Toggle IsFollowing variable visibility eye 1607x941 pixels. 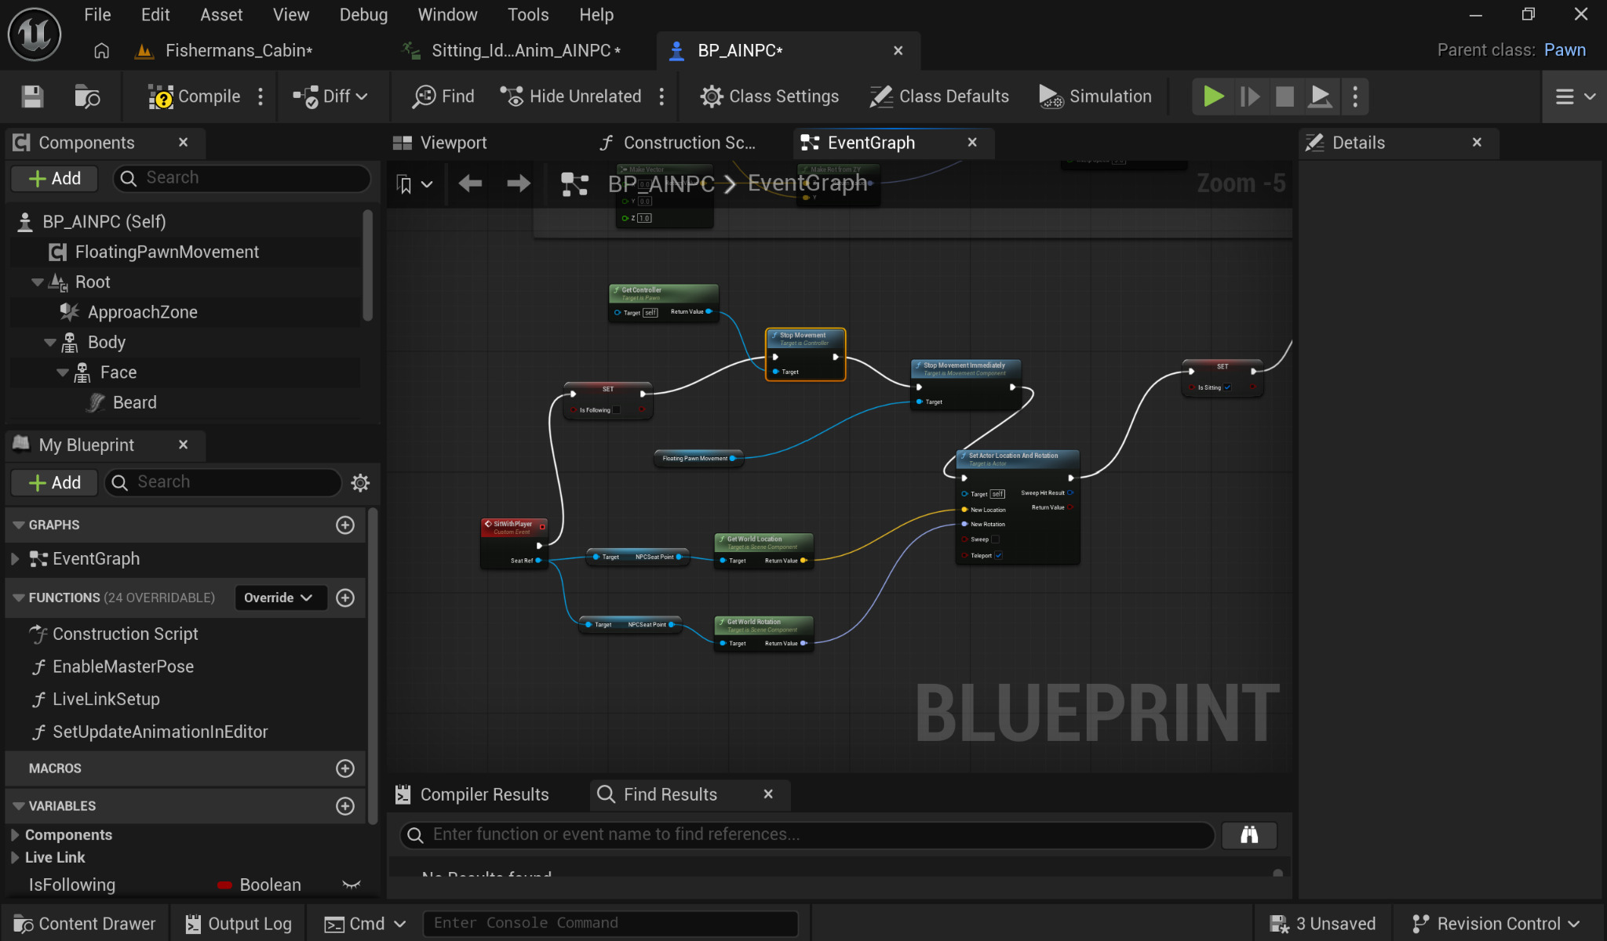352,885
